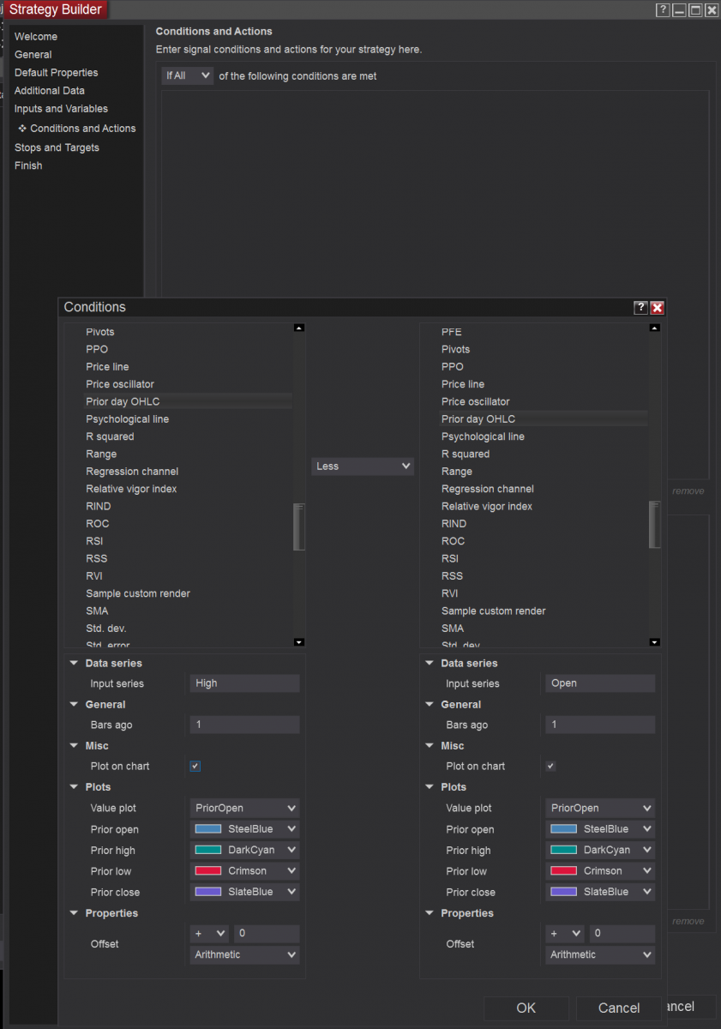Screen dimensions: 721x1029
Task: Open the If All condition dropdown
Action: tap(187, 75)
